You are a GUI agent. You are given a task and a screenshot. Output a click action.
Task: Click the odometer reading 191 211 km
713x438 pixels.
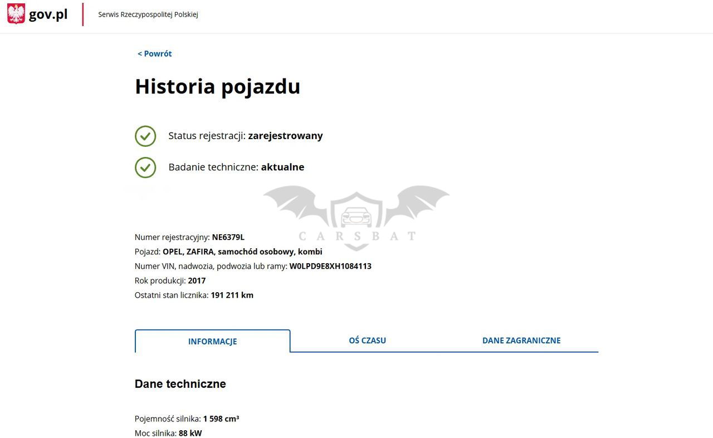232,295
